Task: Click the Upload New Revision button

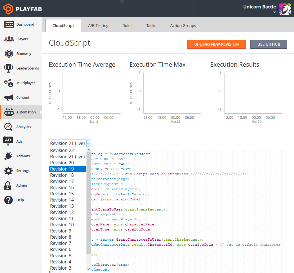Action: click(x=216, y=44)
